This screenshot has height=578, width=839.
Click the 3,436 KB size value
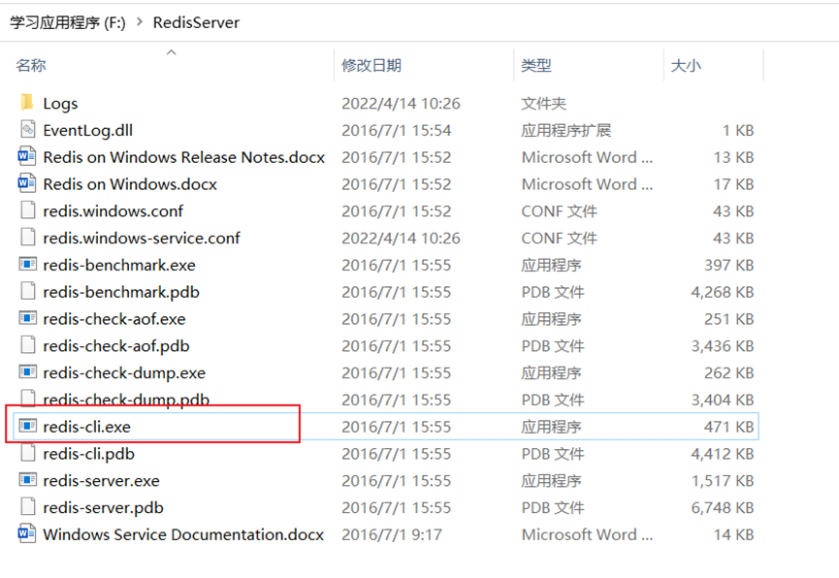point(723,345)
